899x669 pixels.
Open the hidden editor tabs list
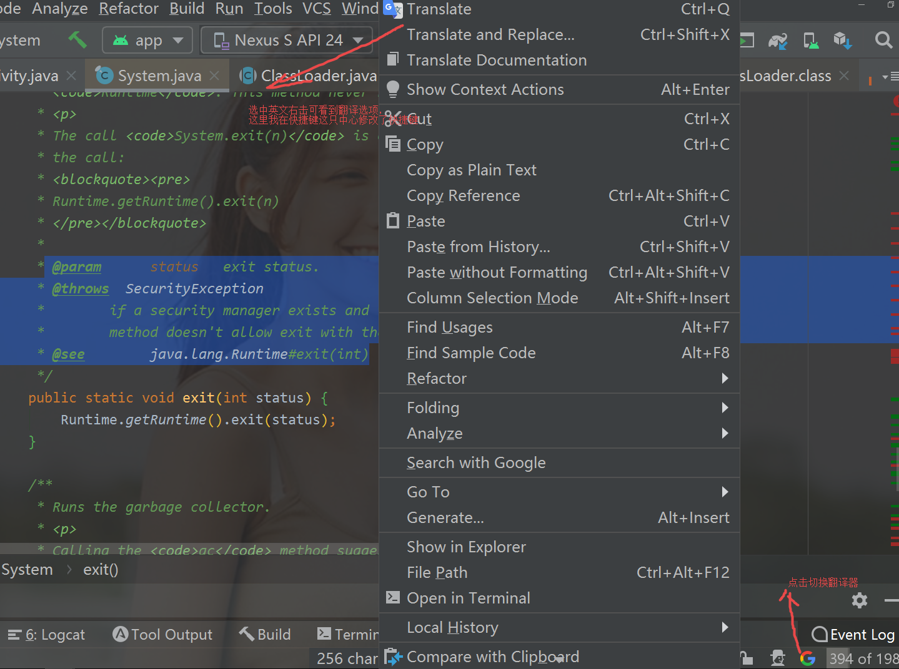point(890,77)
